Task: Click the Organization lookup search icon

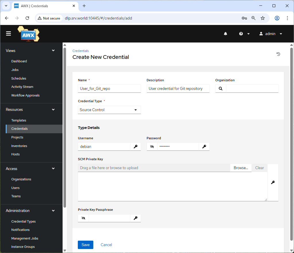Action: click(220, 89)
